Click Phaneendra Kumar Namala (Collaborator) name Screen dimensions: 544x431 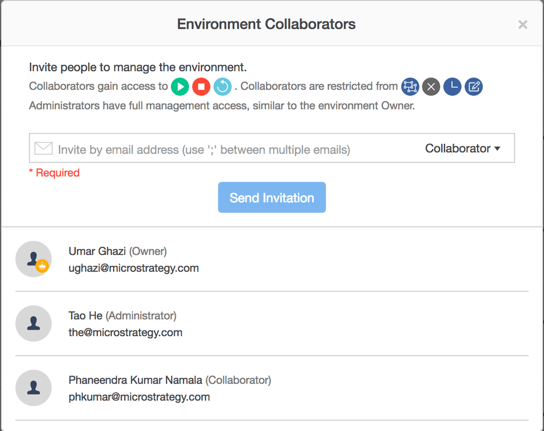coord(170,380)
